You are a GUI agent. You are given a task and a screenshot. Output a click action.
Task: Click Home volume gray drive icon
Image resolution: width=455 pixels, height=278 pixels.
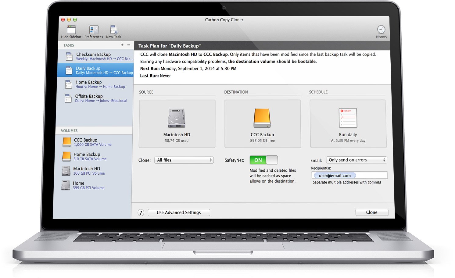66,185
